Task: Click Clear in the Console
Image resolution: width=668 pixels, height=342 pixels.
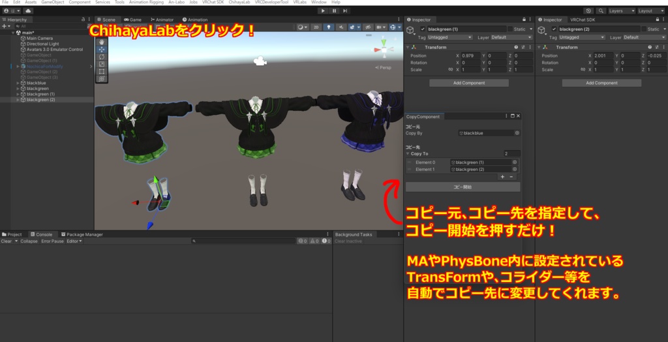Action: [7, 241]
